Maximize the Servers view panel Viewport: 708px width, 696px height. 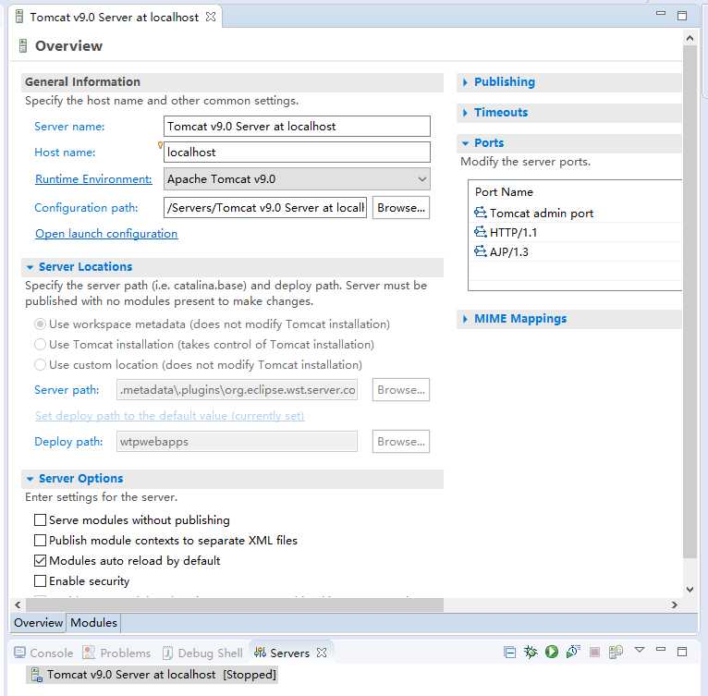(682, 652)
